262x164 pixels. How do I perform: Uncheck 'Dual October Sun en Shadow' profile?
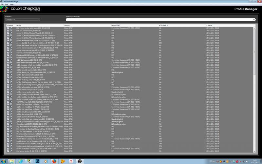[x=8, y=141]
